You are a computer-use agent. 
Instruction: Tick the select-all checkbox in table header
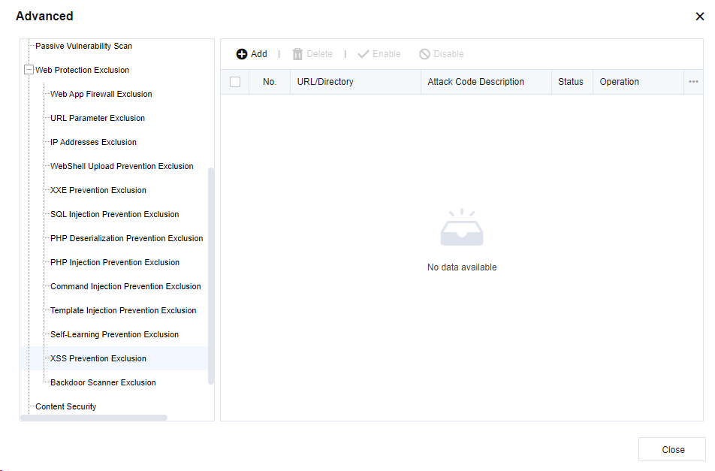235,82
